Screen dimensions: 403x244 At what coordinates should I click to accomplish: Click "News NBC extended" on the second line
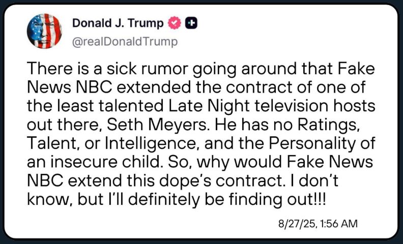point(109,87)
